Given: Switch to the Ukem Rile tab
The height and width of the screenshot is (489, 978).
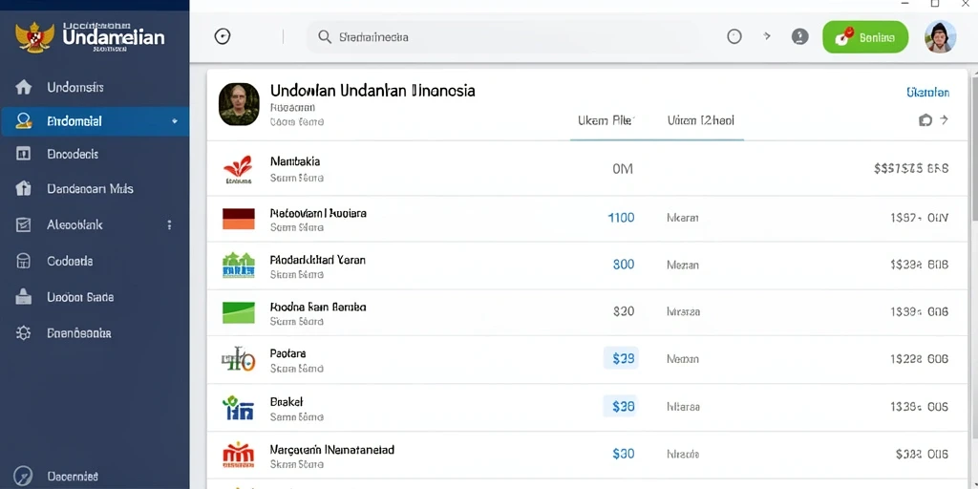Looking at the screenshot, I should (605, 119).
